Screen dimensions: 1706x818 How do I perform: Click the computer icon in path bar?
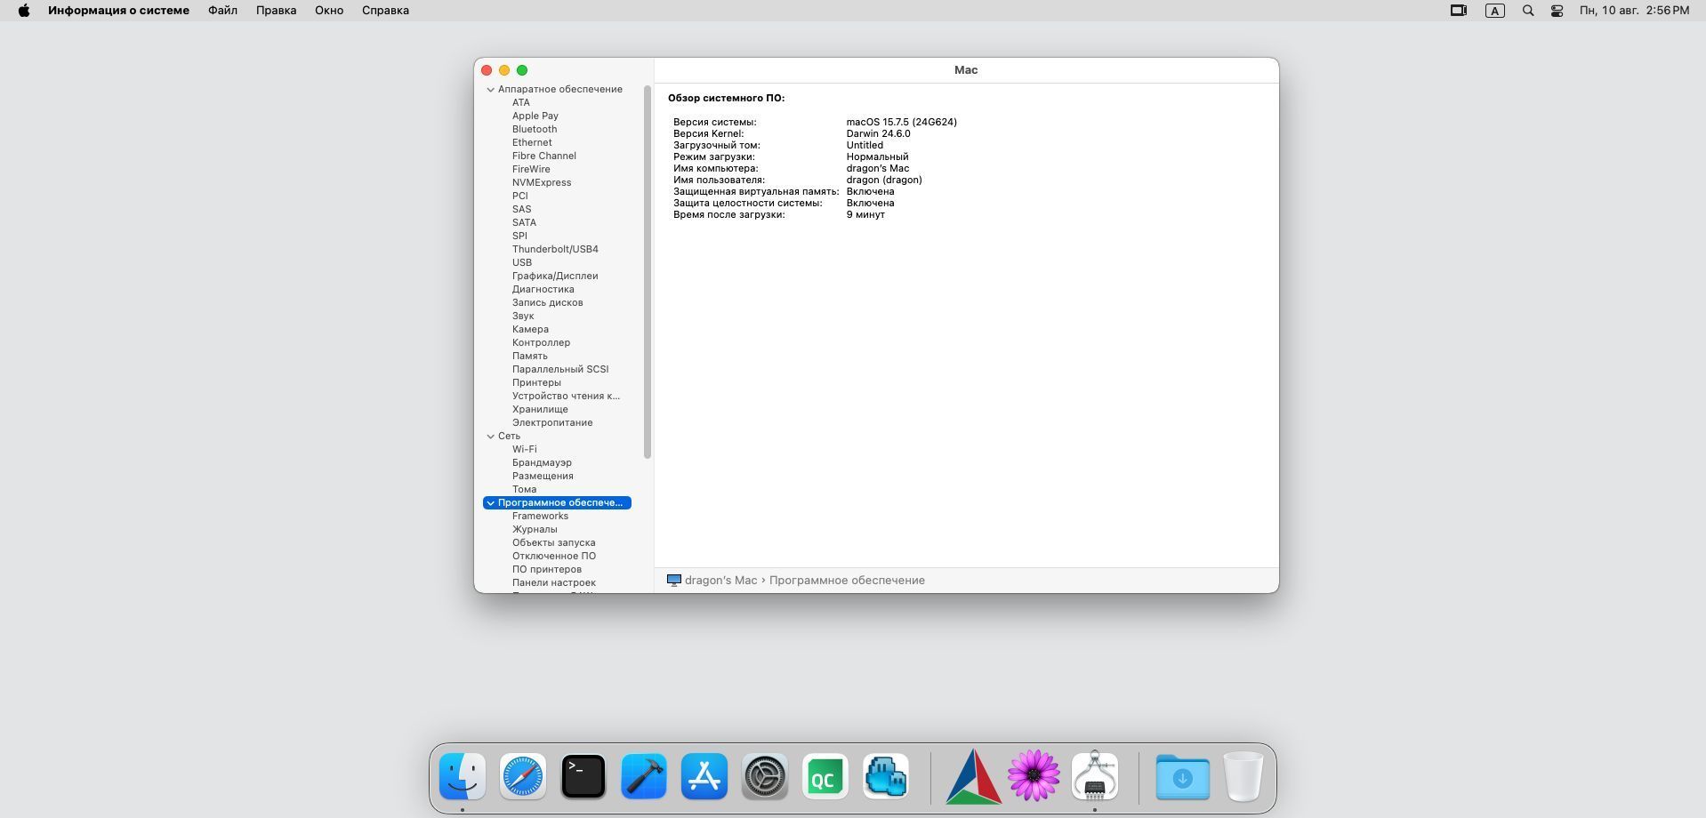(674, 581)
